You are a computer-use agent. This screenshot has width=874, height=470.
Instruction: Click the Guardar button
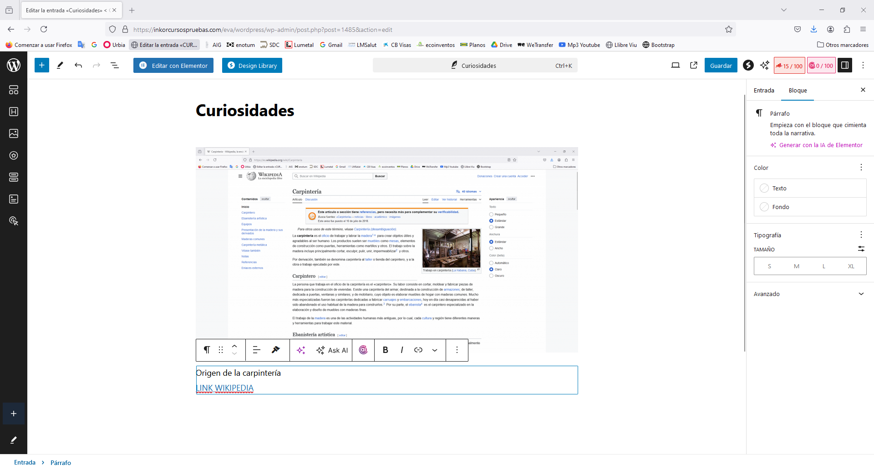tap(721, 66)
